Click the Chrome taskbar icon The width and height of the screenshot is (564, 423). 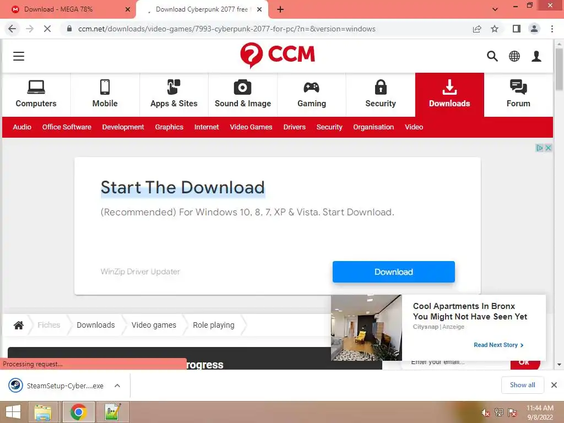78,412
